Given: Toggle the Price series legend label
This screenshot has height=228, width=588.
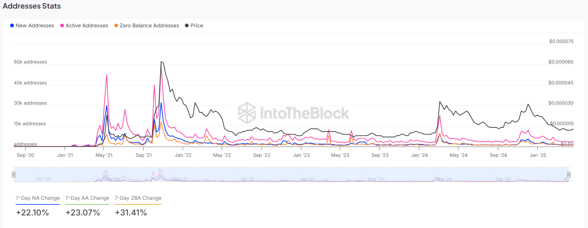Looking at the screenshot, I should click(x=197, y=25).
